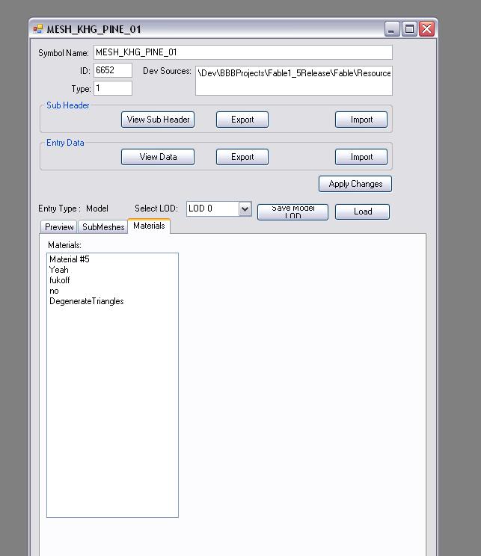The height and width of the screenshot is (556, 481).
Task: Select the Materials tab
Action: [x=149, y=226]
